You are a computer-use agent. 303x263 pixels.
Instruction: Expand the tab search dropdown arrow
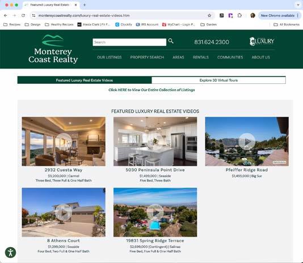(298, 5)
